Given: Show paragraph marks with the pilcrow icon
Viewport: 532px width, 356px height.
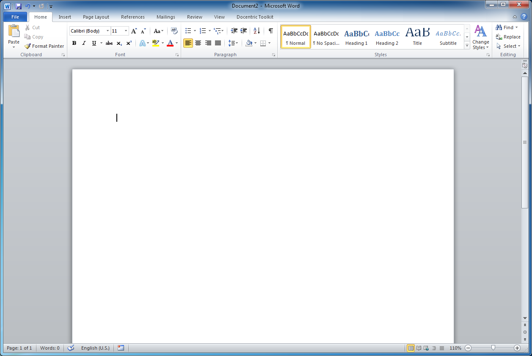Looking at the screenshot, I should (x=270, y=30).
